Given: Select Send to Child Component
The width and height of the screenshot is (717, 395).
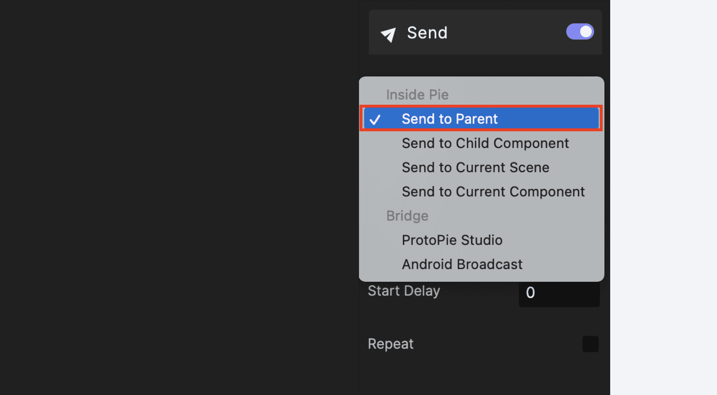Looking at the screenshot, I should [485, 143].
